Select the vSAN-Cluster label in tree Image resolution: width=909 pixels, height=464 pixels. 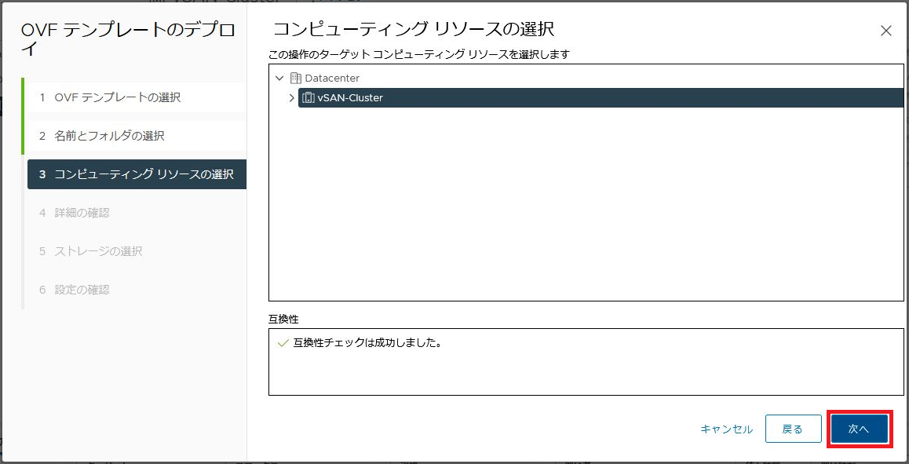[x=350, y=98]
